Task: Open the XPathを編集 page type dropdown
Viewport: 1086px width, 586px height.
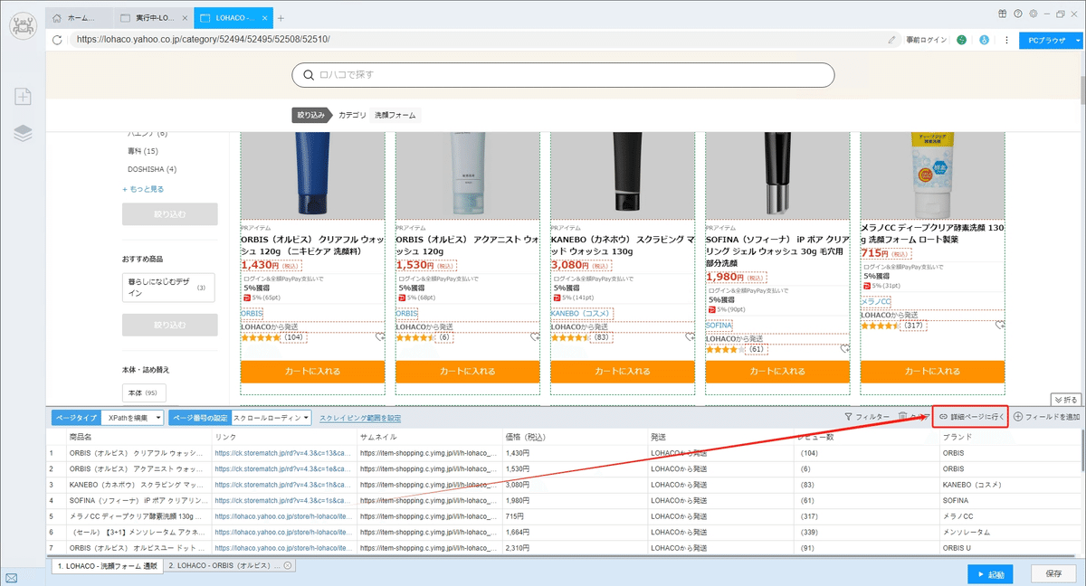Action: point(132,418)
